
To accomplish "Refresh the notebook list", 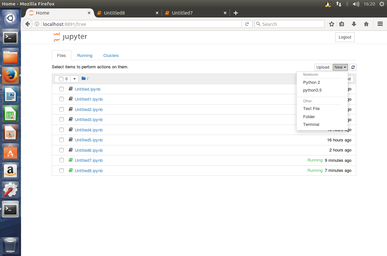I will pos(353,67).
